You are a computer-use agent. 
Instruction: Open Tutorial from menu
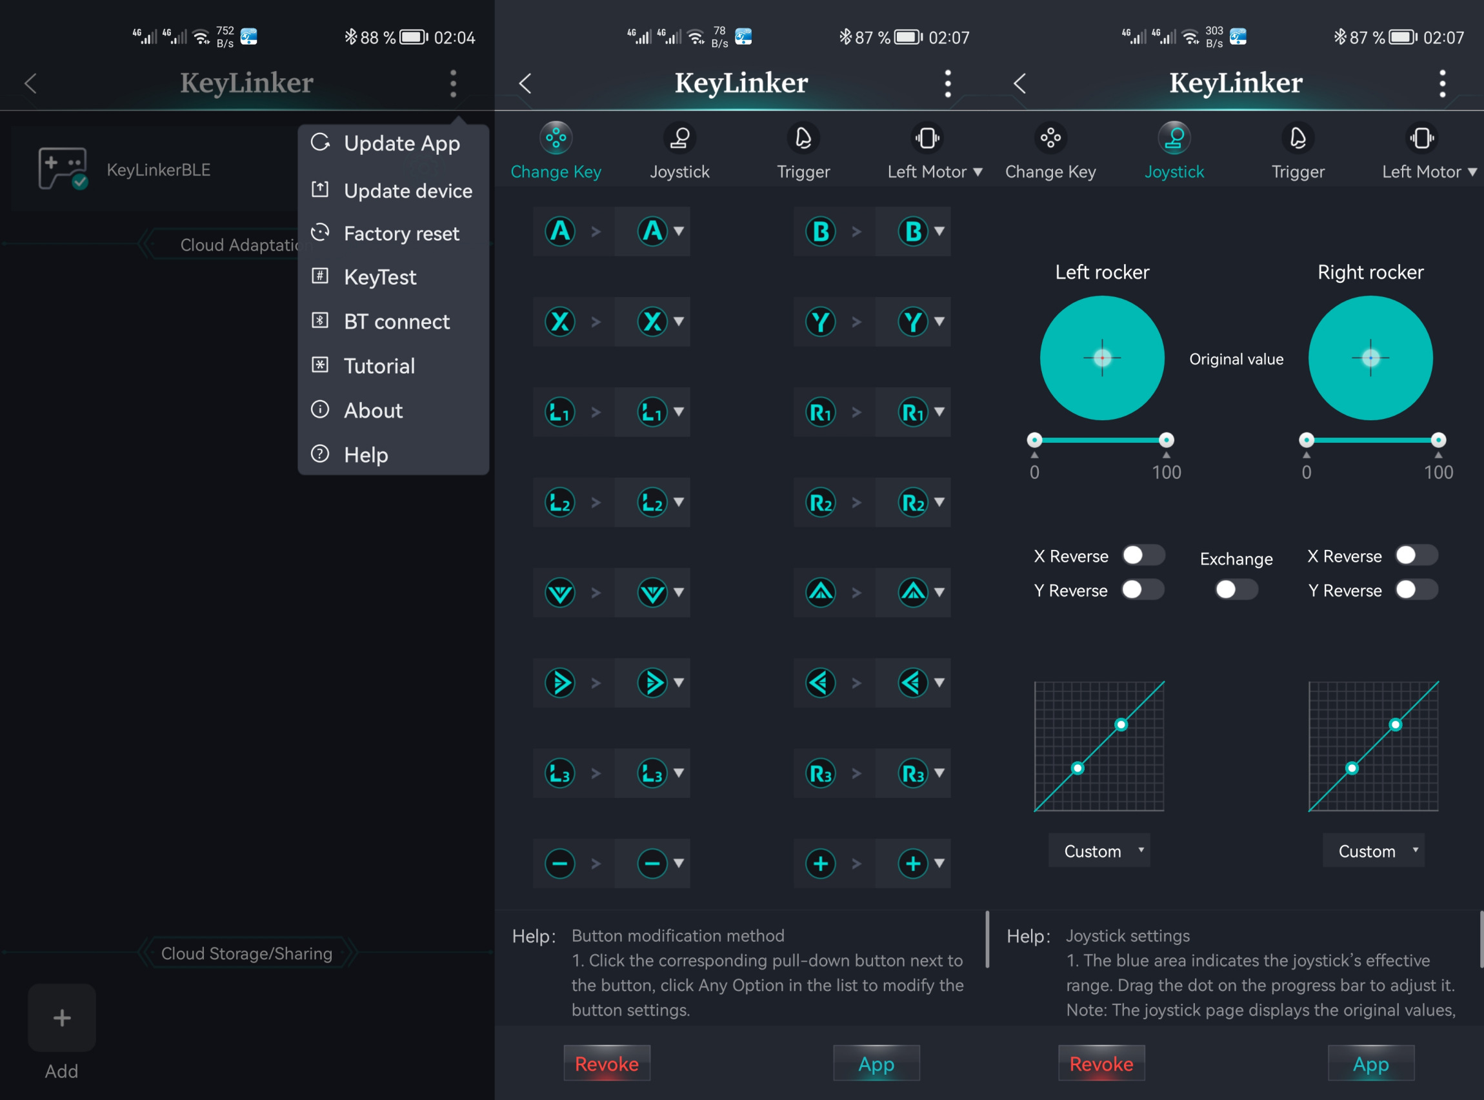(393, 365)
